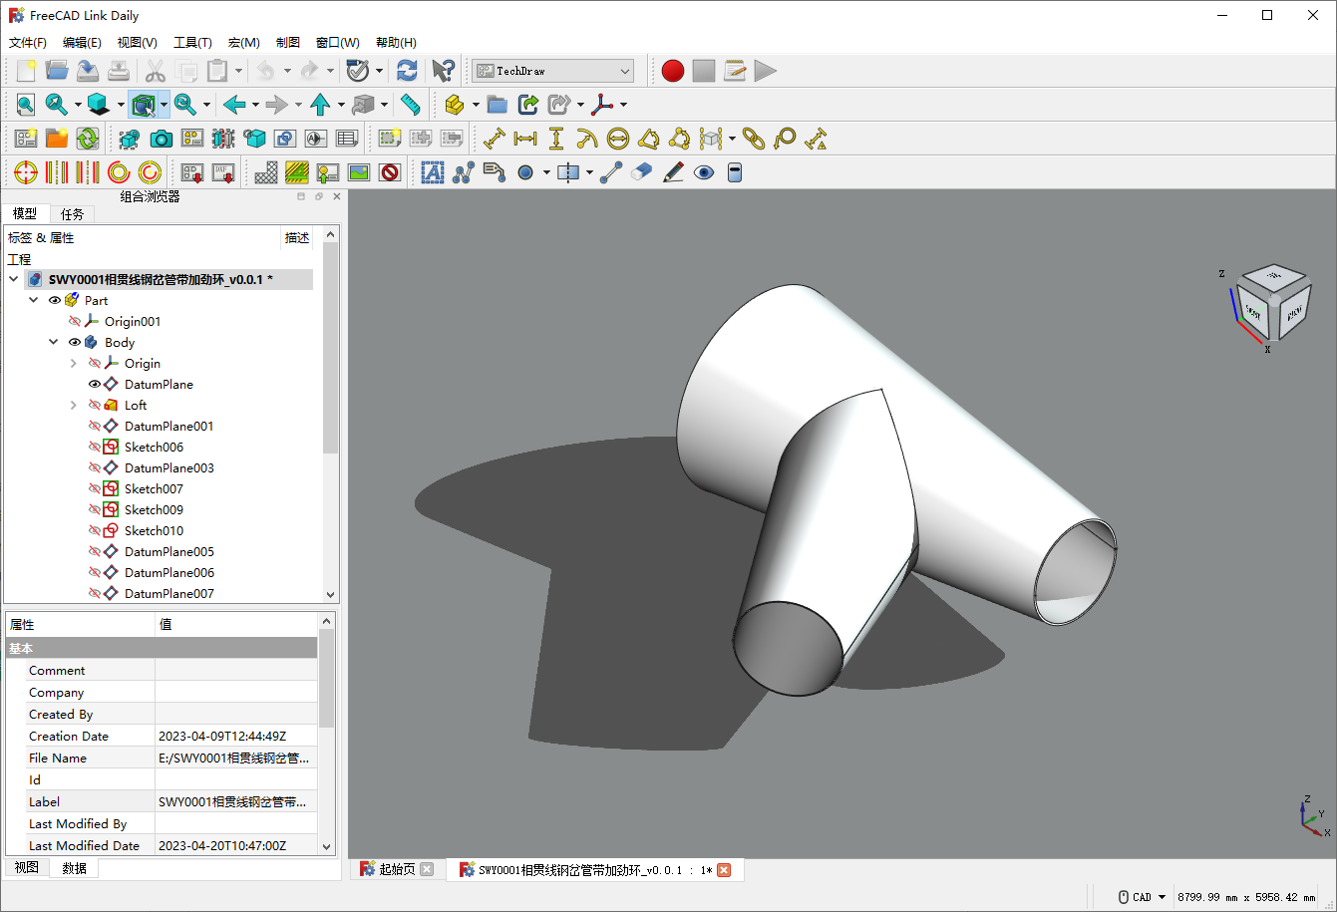The width and height of the screenshot is (1337, 912).
Task: Click the insert horizontal dimension icon
Action: (525, 140)
